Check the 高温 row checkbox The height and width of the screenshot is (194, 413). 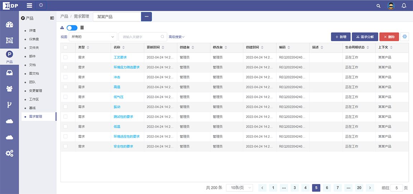(x=65, y=87)
